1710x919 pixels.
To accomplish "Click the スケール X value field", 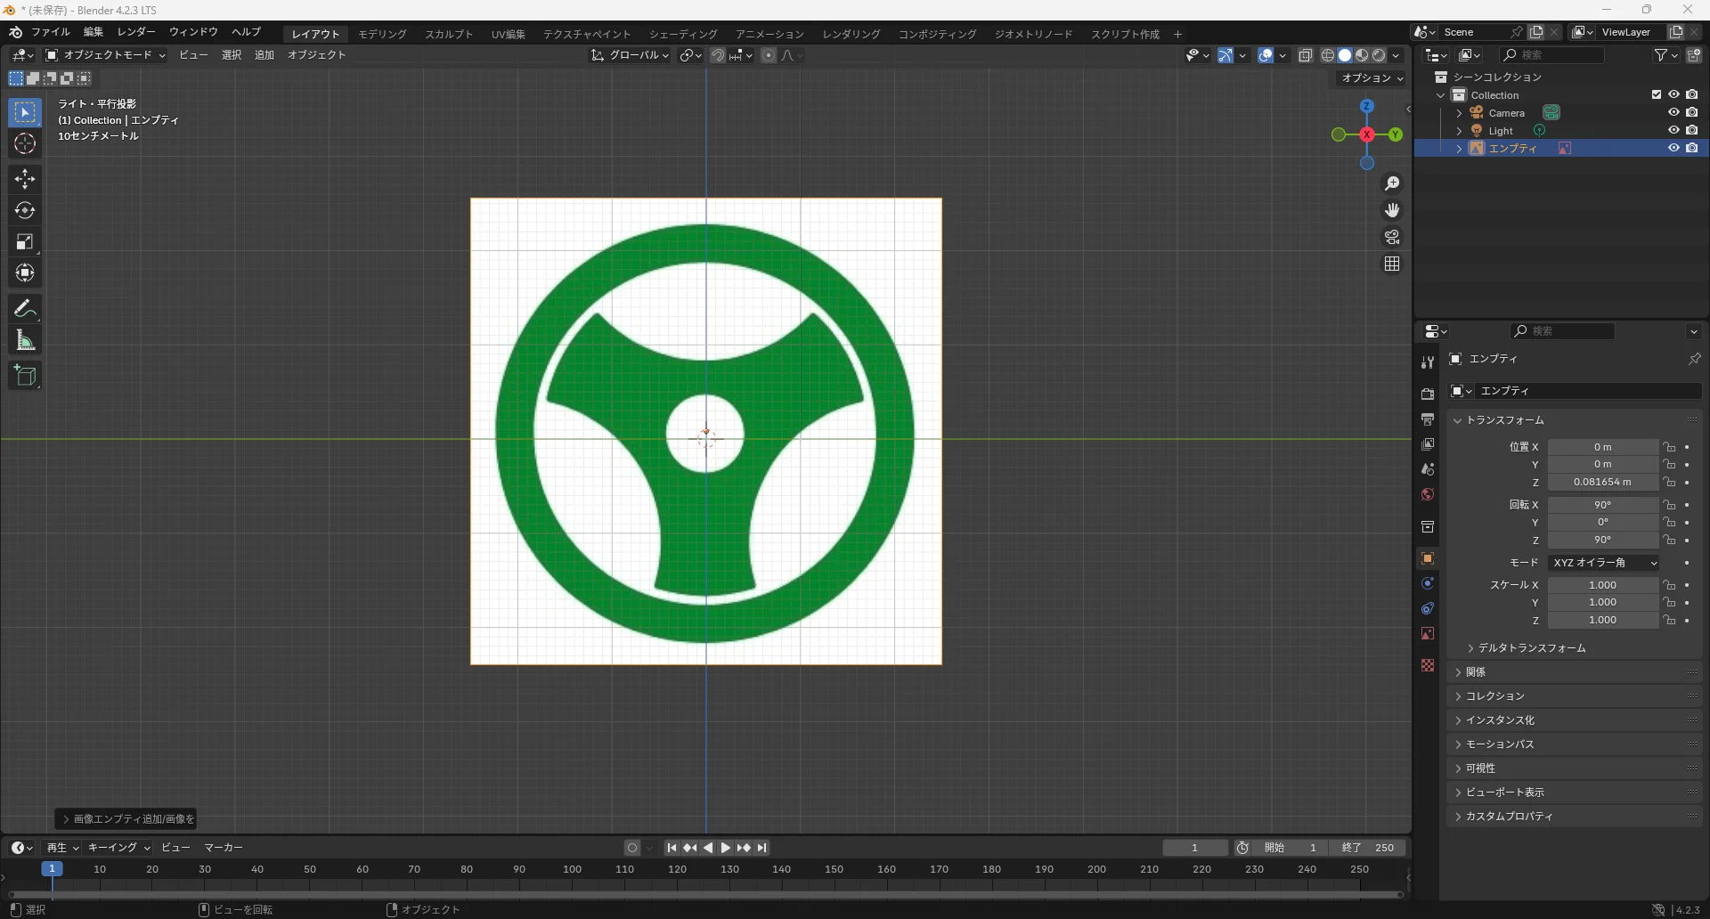I will 1603,585.
